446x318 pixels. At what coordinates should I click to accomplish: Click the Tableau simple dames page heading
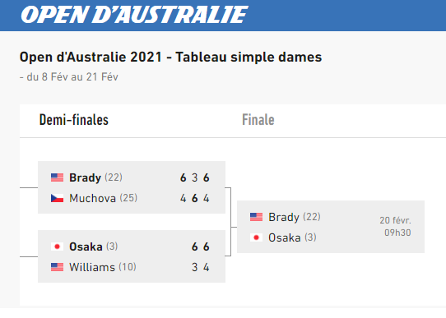pos(170,57)
